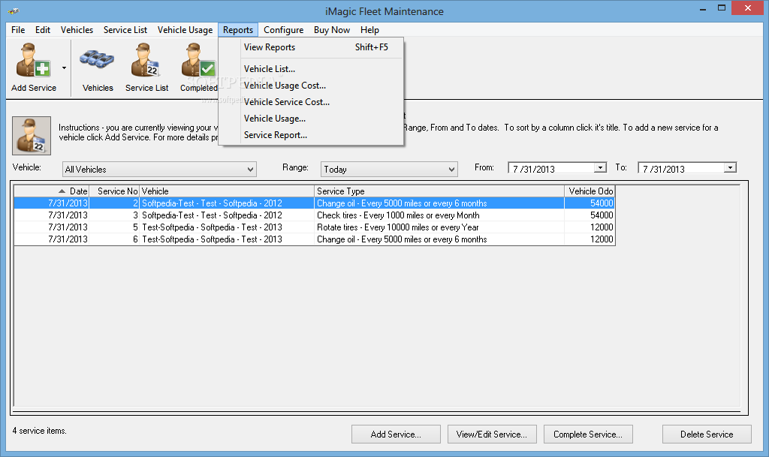Screen dimensions: 769x457
Task: Select View Reports menu entry
Action: coord(311,47)
